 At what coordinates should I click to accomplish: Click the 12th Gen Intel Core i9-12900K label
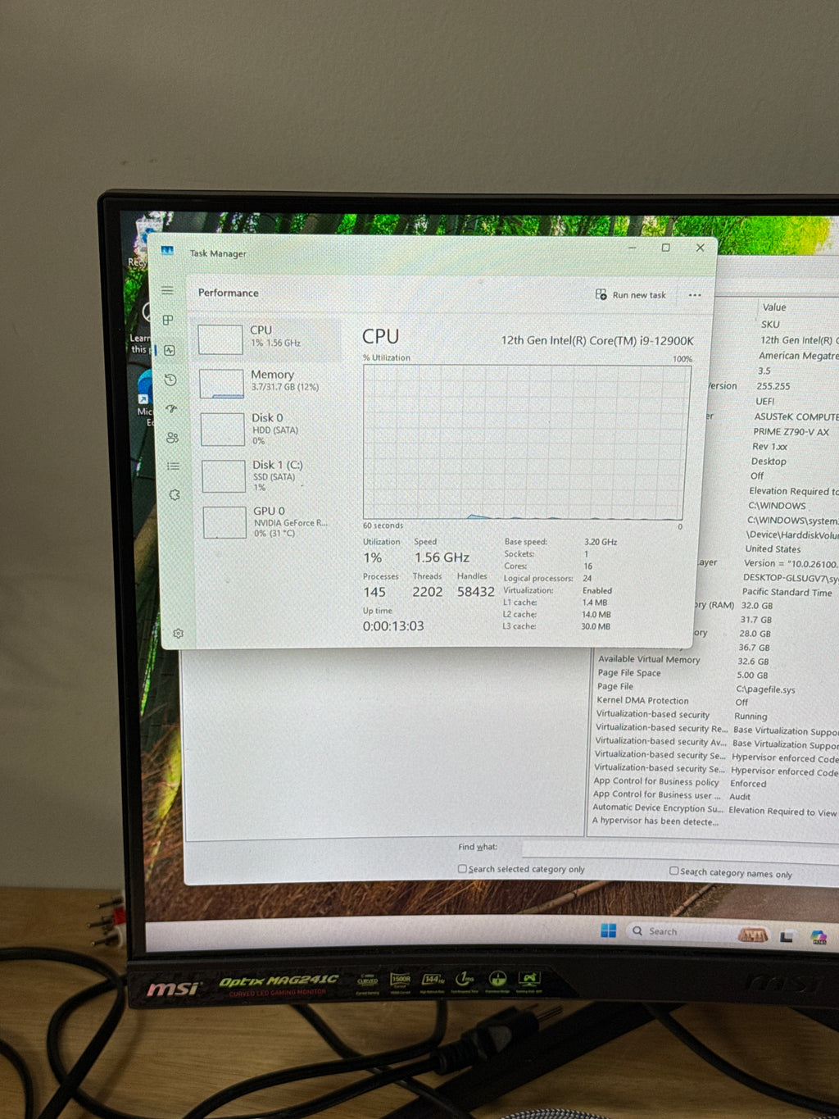[x=597, y=341]
